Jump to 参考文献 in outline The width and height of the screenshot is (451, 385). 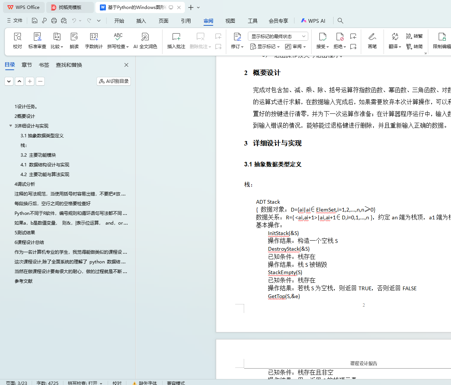point(23,281)
